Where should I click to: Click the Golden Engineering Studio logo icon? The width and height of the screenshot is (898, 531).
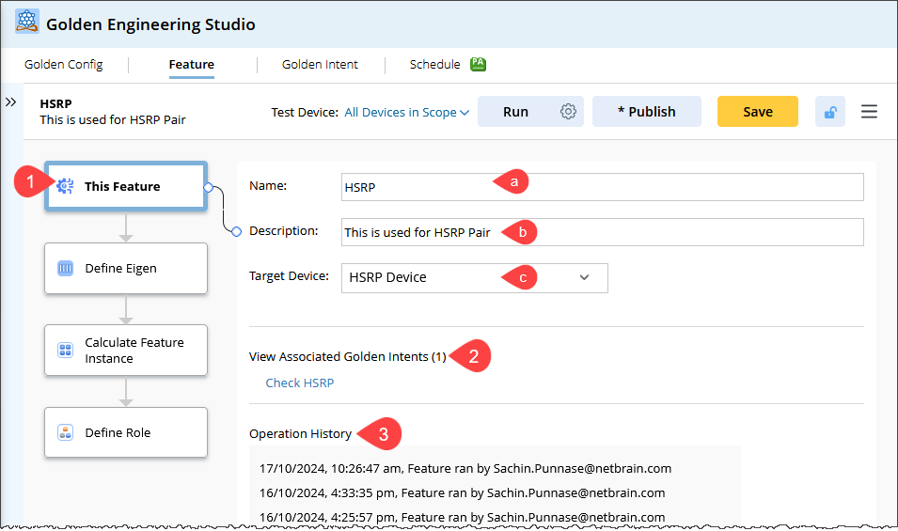click(26, 23)
